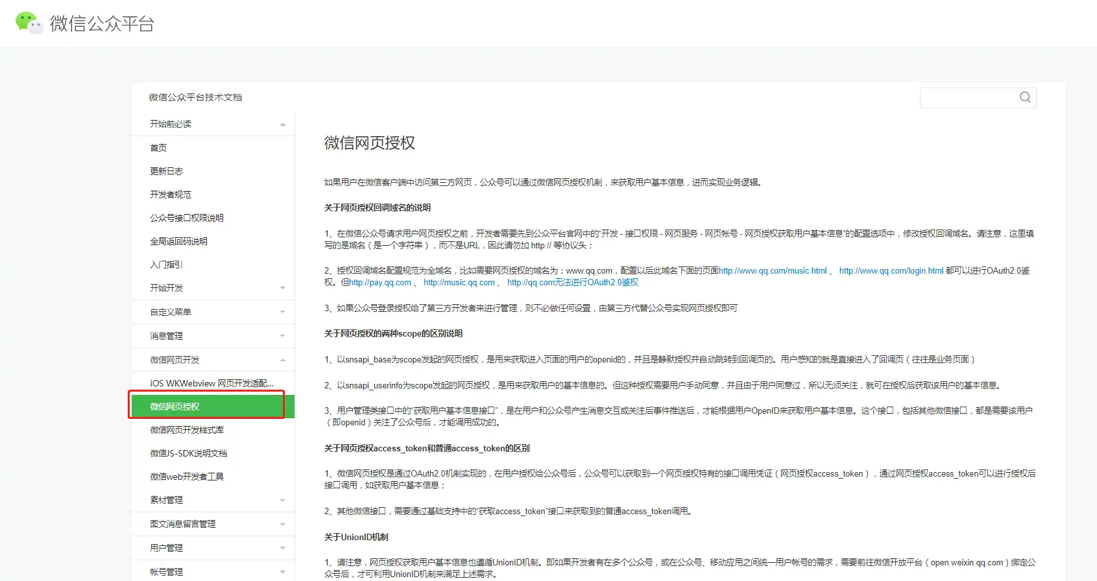
Task: Open 更新日志 in the sidebar
Action: [x=167, y=171]
